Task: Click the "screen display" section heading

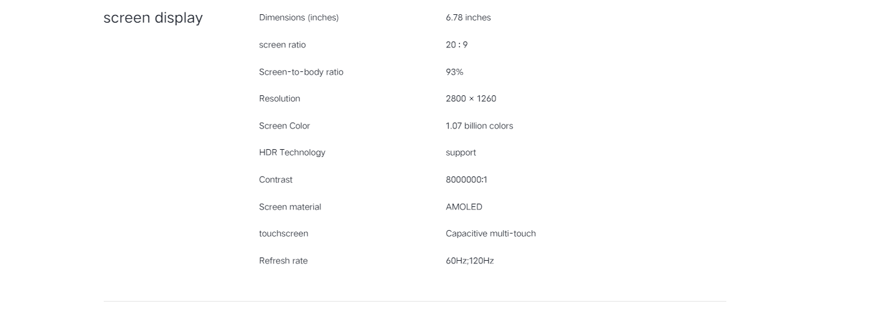Action: 153,18
